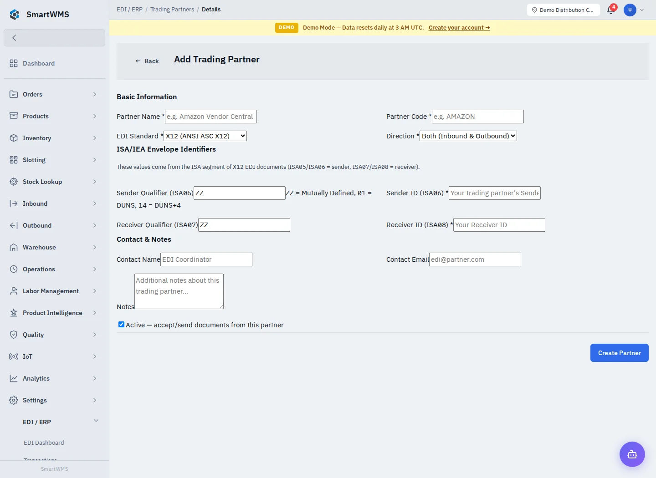656x478 pixels.
Task: Click the Analytics chart icon
Action: (14, 378)
